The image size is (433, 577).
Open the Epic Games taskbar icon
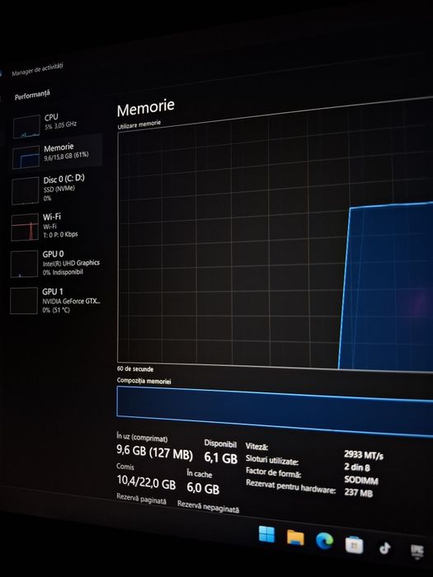(x=417, y=551)
